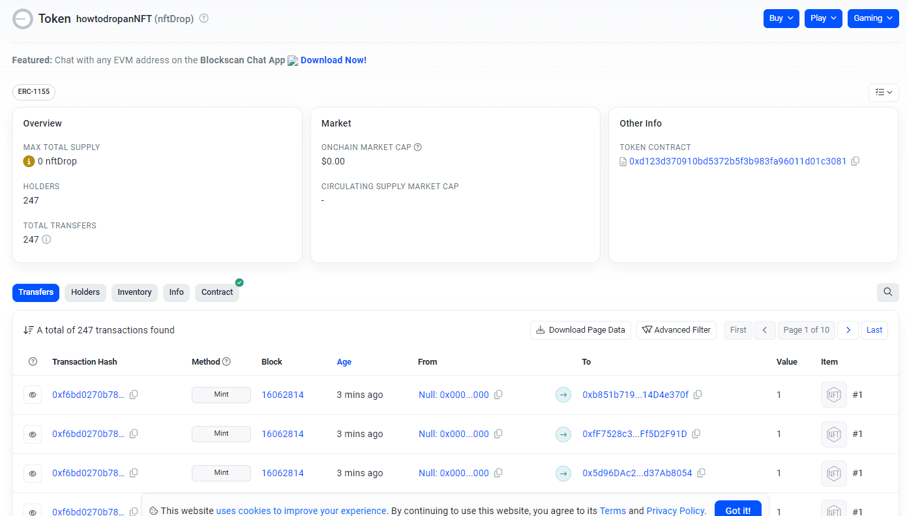Click the token logo circle icon
Image resolution: width=907 pixels, height=516 pixels.
pyautogui.click(x=23, y=19)
